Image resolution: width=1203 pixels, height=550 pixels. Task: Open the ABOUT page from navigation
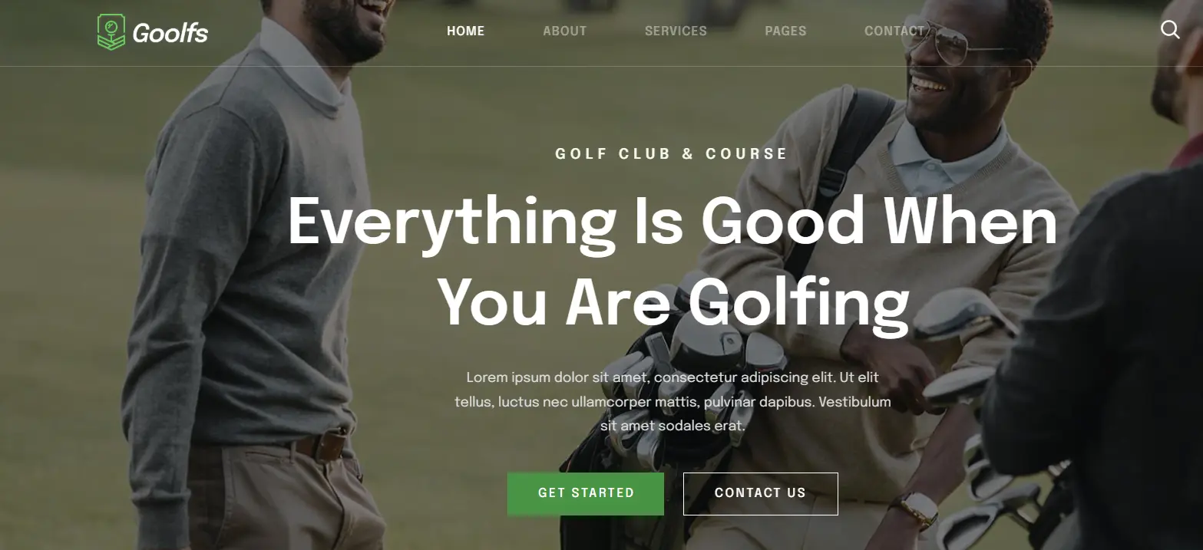point(565,31)
